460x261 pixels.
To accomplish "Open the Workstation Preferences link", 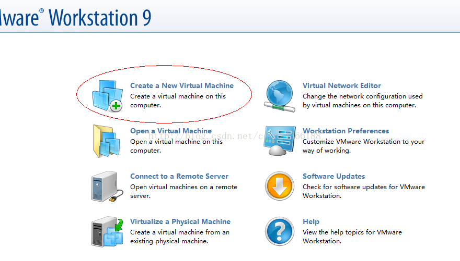I will tap(346, 131).
